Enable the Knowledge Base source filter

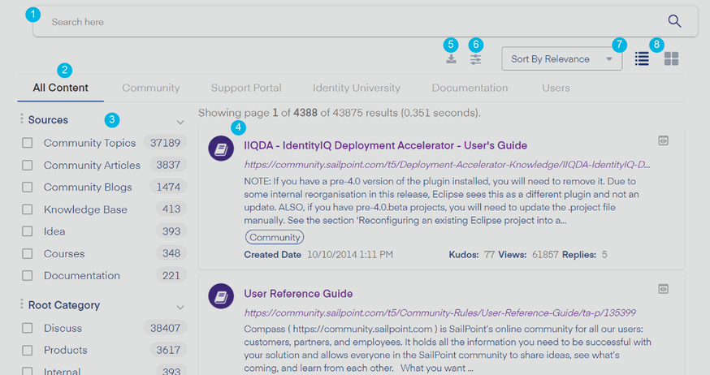click(x=28, y=209)
